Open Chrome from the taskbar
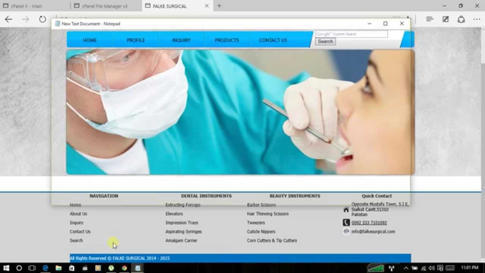Screen dimensions: 485x273 124,268
